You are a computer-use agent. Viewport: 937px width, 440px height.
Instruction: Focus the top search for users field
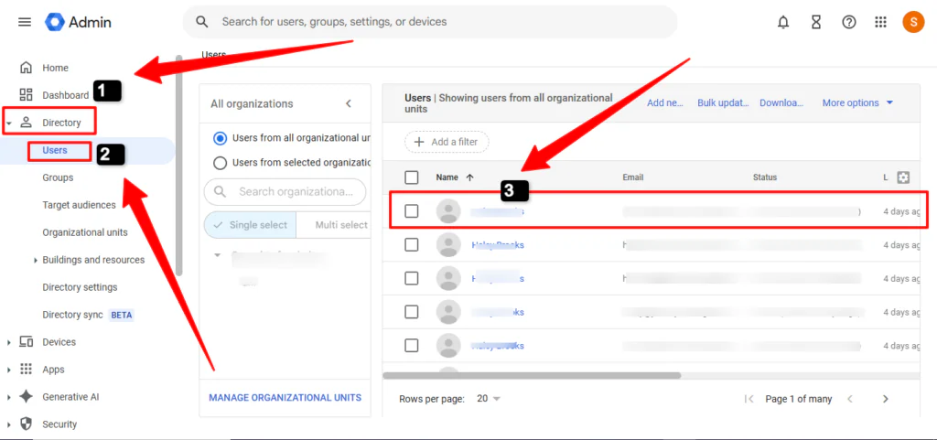coord(430,22)
